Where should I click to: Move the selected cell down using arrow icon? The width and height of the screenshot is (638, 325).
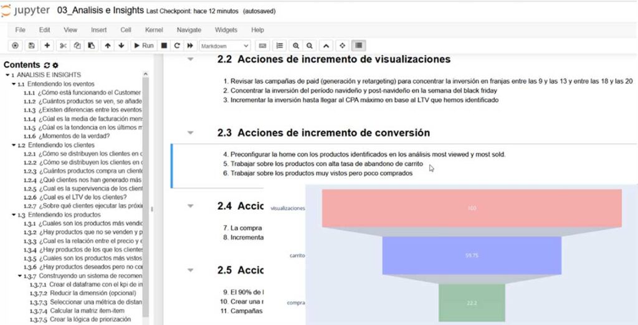(x=121, y=45)
